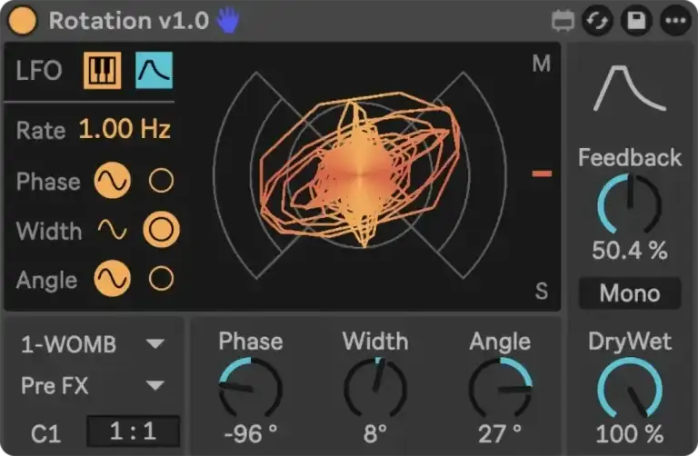Adjust the bottom Width knob
The width and height of the screenshot is (698, 456).
375,388
